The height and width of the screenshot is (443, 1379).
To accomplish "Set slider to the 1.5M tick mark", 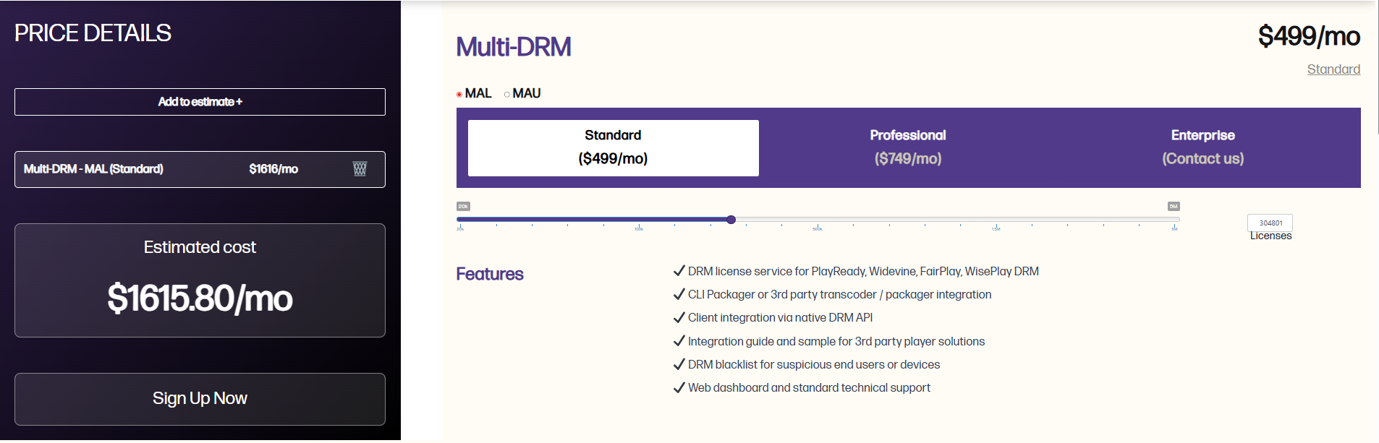I will [996, 227].
